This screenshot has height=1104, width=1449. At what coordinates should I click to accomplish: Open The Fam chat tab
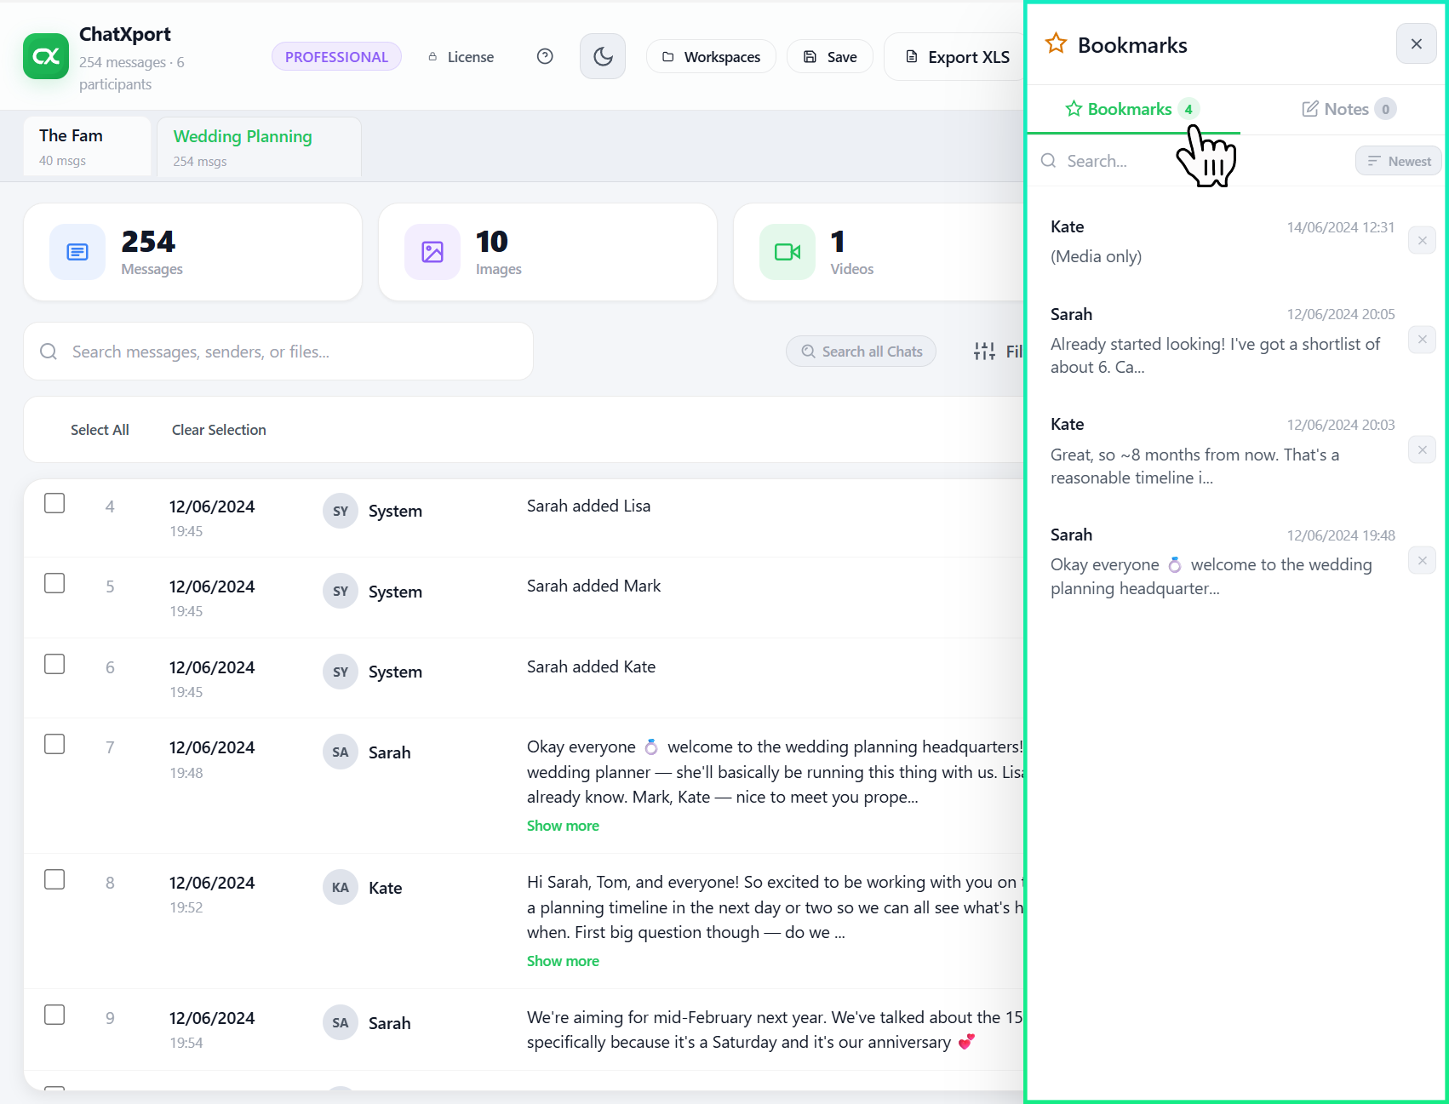tap(87, 146)
